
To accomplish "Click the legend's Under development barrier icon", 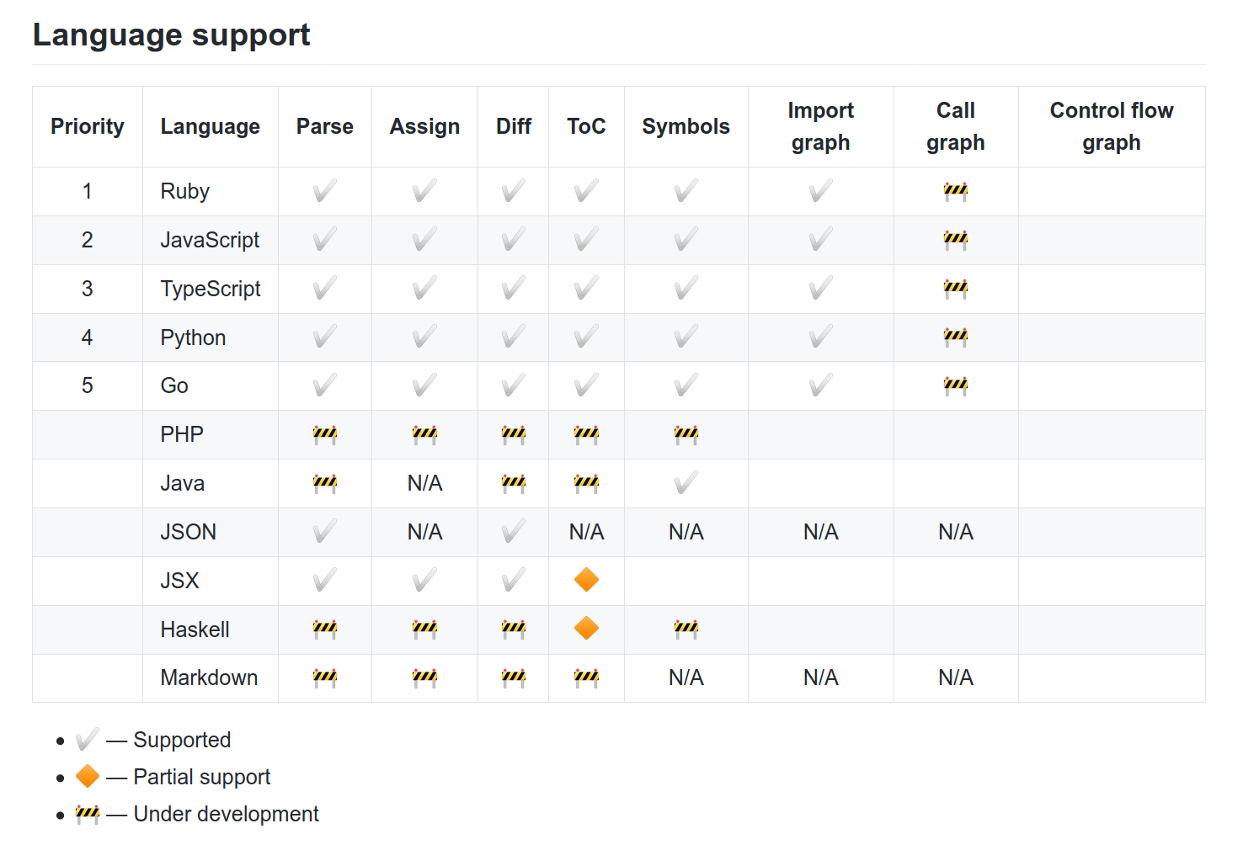I will pos(87,814).
